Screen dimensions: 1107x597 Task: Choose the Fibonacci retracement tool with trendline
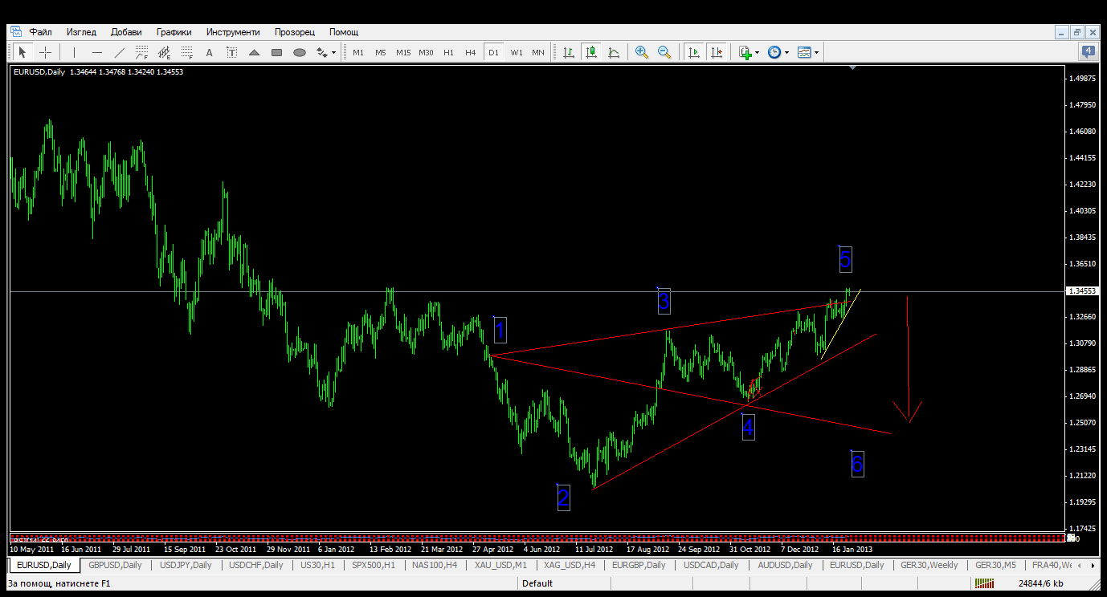[141, 52]
